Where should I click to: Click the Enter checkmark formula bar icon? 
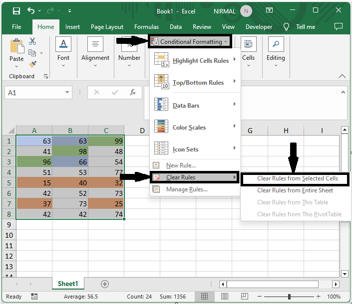coord(115,92)
